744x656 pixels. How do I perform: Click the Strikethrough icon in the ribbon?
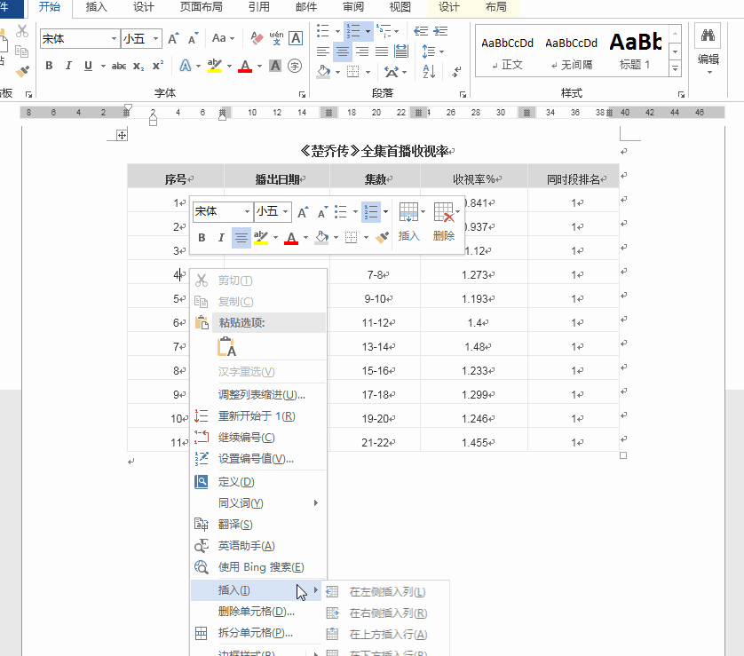[119, 66]
